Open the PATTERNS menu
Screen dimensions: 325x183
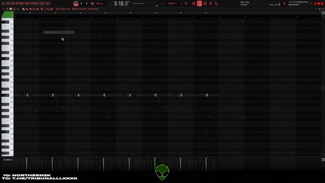(20, 4)
